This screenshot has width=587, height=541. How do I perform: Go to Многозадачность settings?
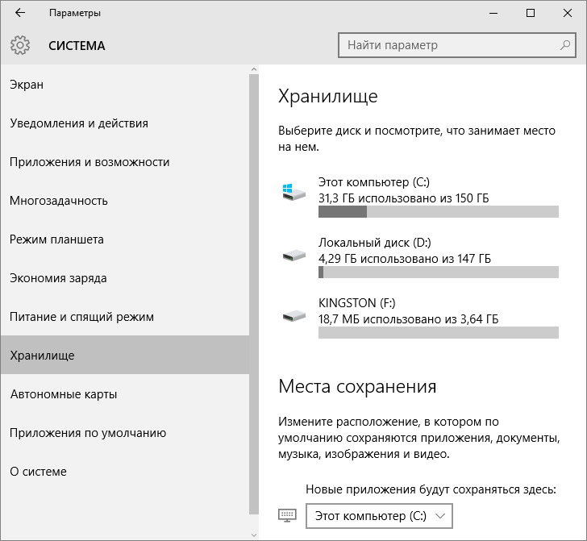click(59, 201)
